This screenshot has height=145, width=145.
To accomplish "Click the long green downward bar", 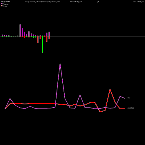I will [x=42, y=44].
